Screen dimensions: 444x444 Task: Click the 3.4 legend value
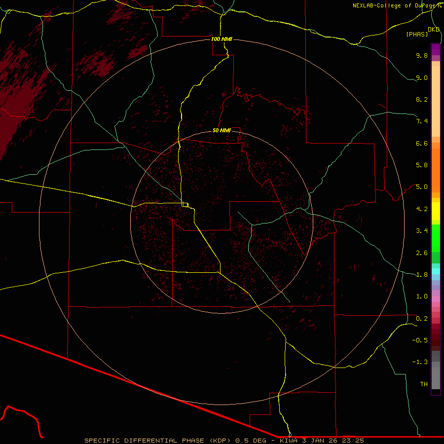coord(422,231)
